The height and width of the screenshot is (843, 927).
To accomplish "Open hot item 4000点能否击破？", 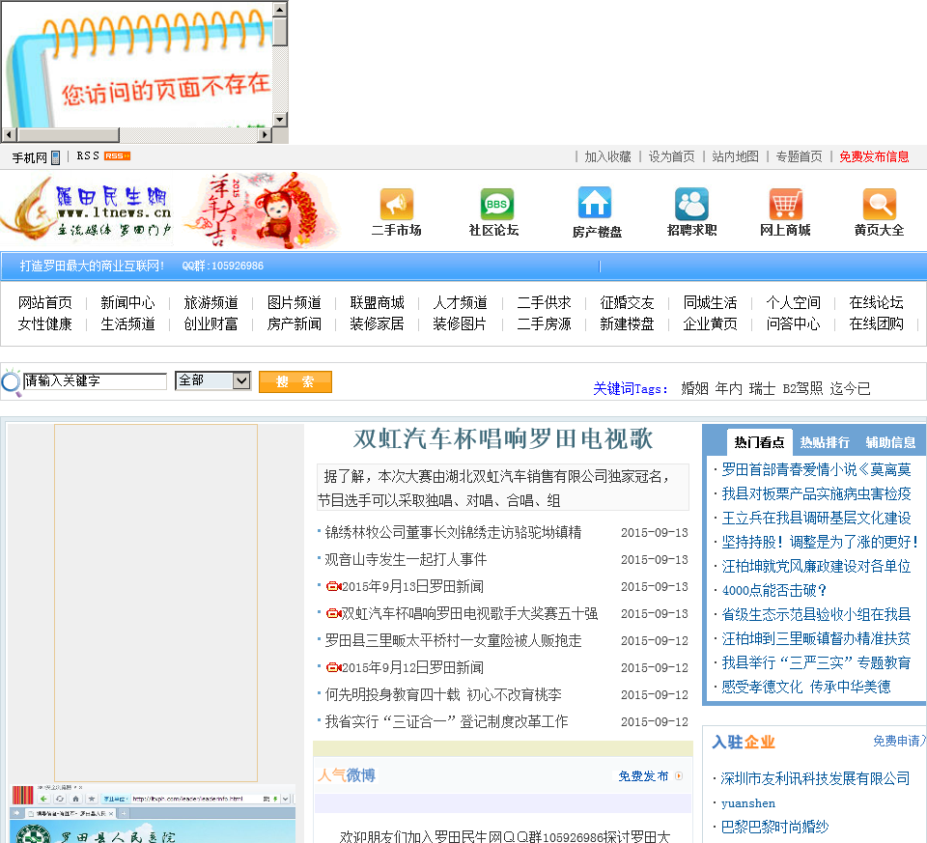I will (x=773, y=590).
